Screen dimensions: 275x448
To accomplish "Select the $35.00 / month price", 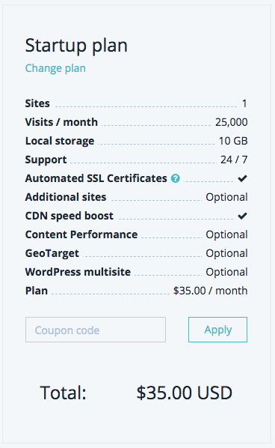I will [x=210, y=291].
